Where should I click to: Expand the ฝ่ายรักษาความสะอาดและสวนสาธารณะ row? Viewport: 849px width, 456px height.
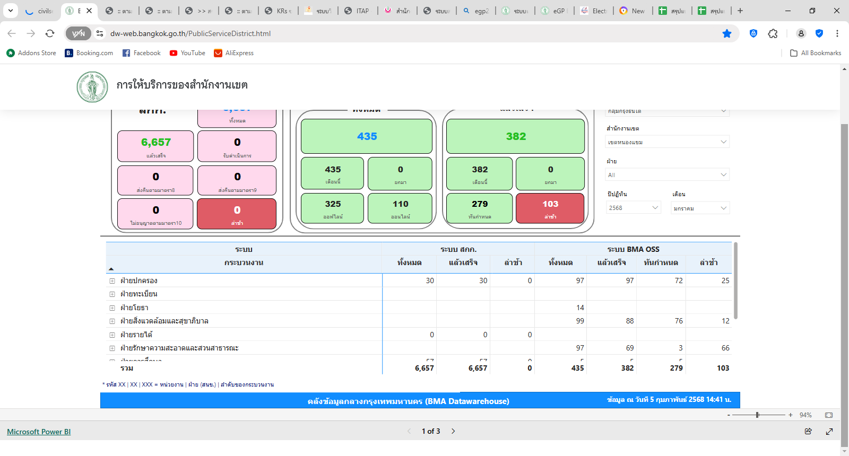(x=112, y=348)
